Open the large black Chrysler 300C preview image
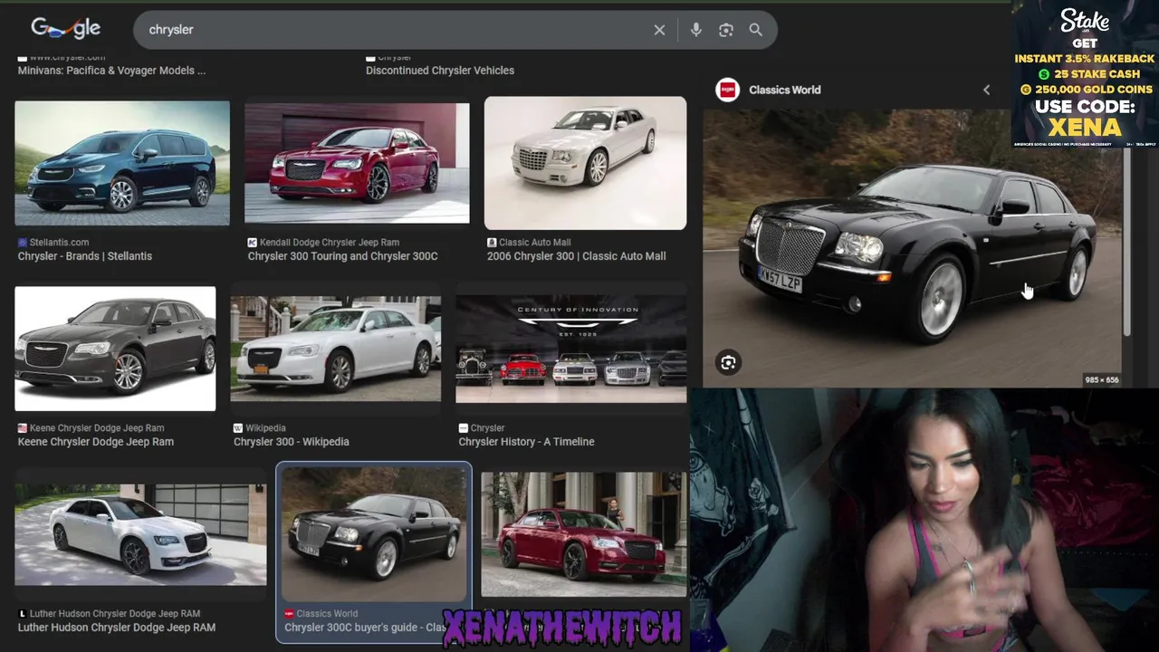Image resolution: width=1159 pixels, height=652 pixels. [x=913, y=248]
